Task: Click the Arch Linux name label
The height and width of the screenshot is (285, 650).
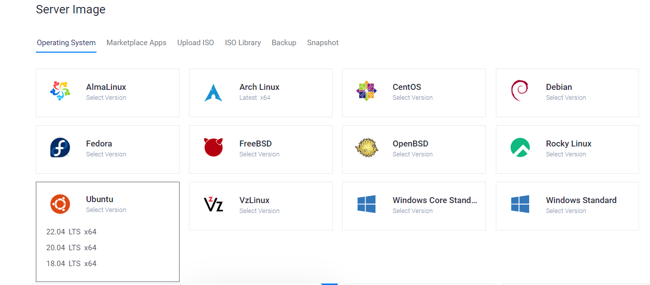Action: pos(259,87)
